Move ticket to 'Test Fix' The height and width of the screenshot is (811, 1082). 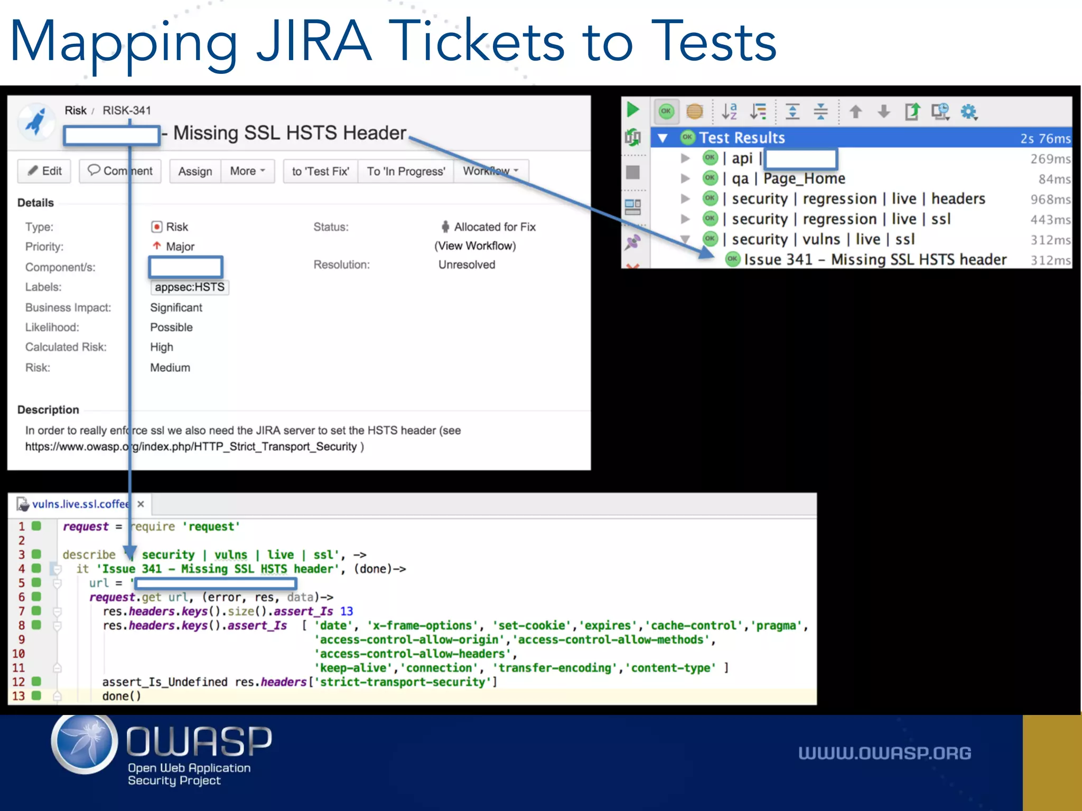coord(321,171)
